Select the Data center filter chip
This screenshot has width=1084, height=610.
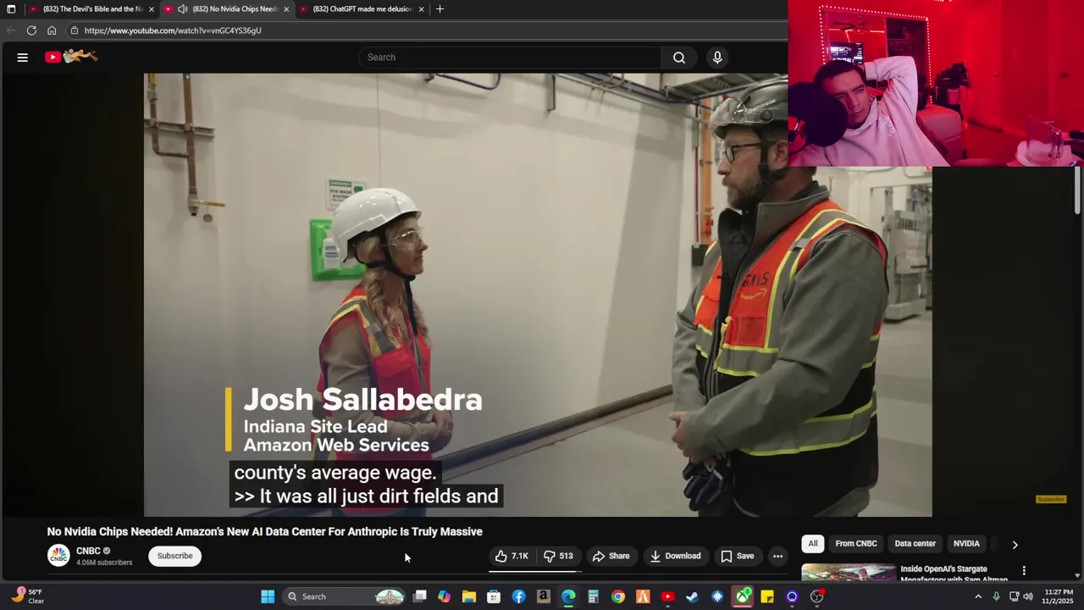[x=915, y=544]
